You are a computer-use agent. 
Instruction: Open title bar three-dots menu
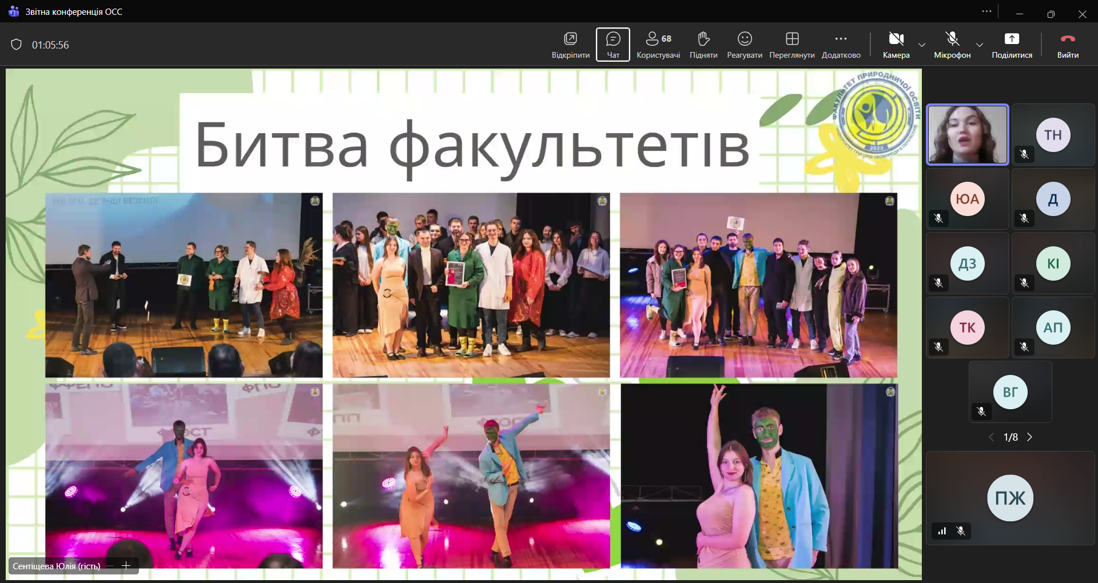point(986,11)
